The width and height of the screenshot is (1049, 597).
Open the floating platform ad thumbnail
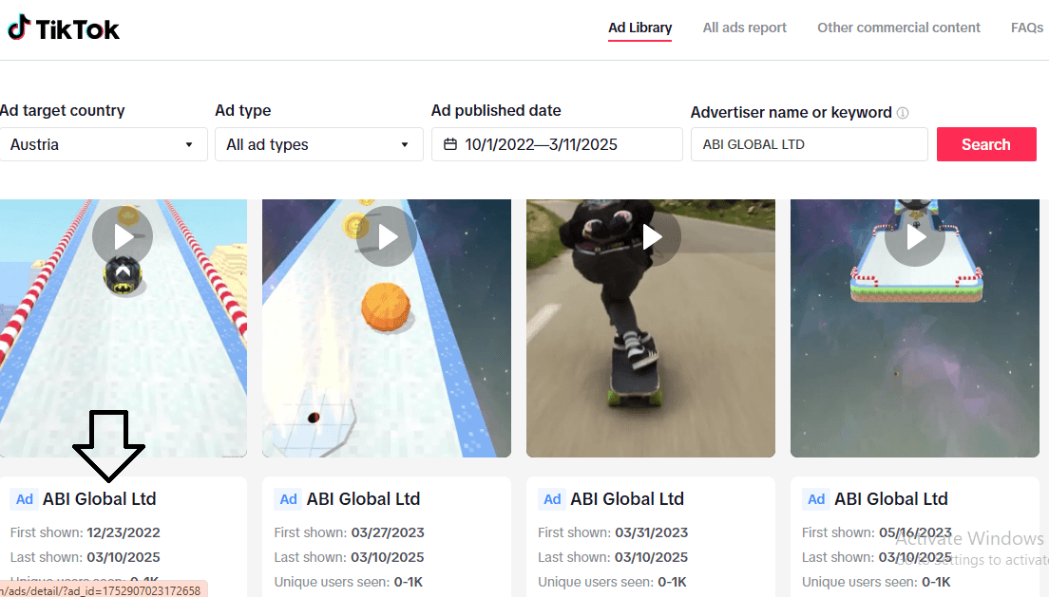914,328
